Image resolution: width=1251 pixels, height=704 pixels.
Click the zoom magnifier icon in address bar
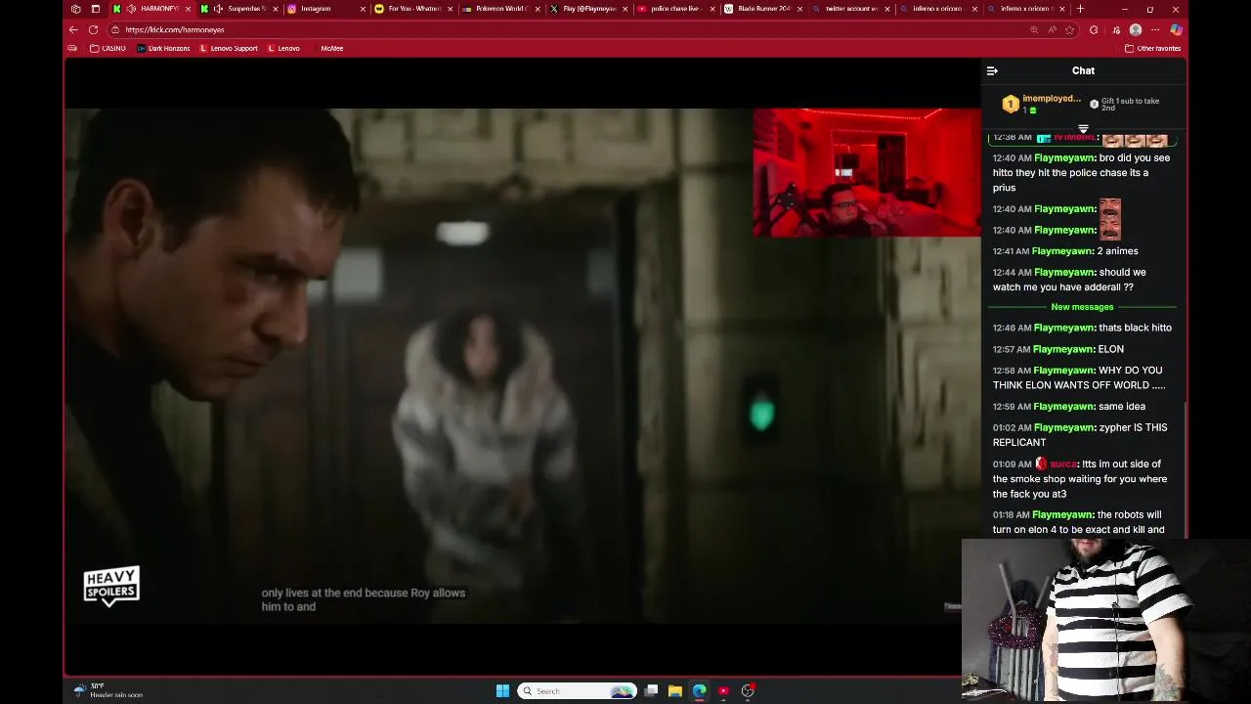(1034, 29)
